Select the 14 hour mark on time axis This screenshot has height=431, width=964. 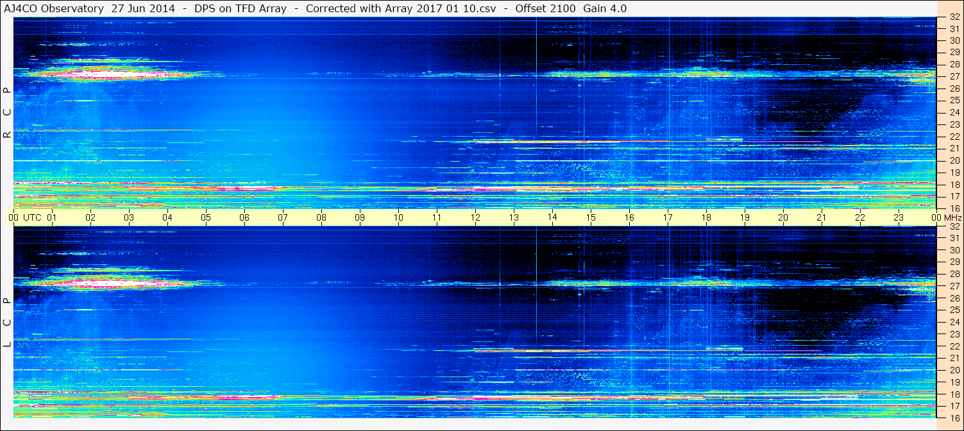(552, 217)
